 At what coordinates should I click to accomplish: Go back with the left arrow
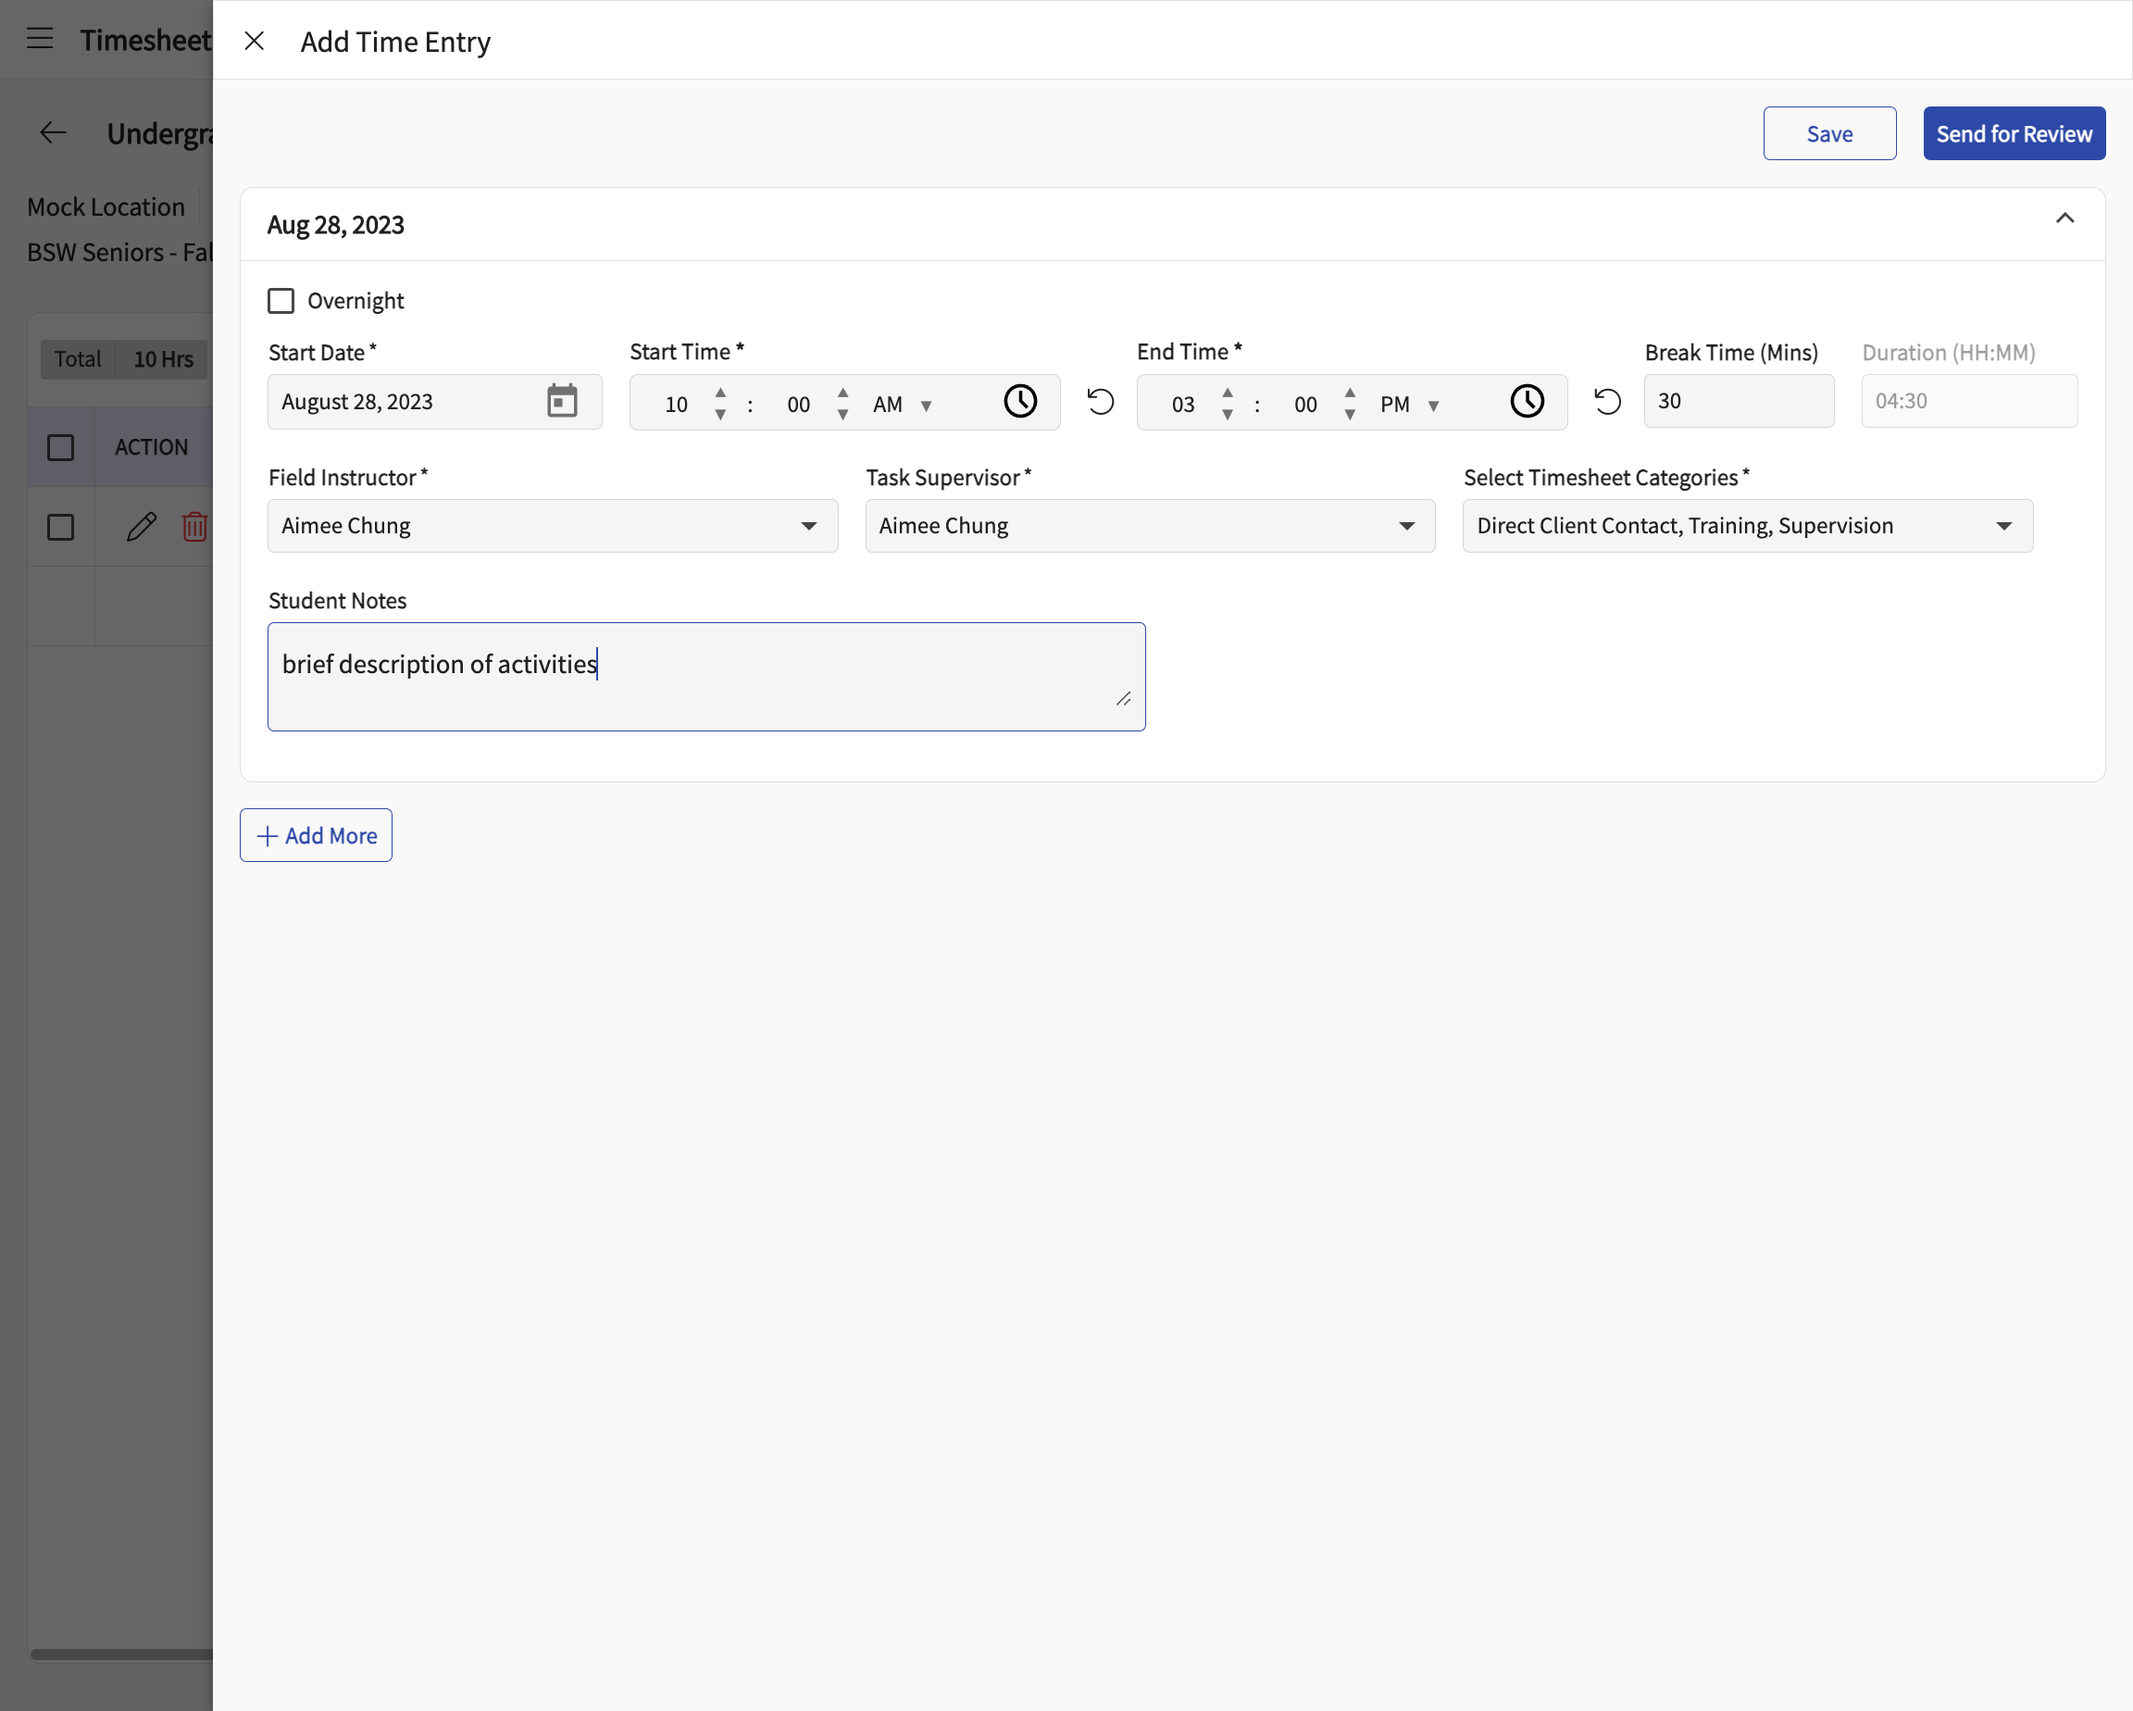(53, 132)
